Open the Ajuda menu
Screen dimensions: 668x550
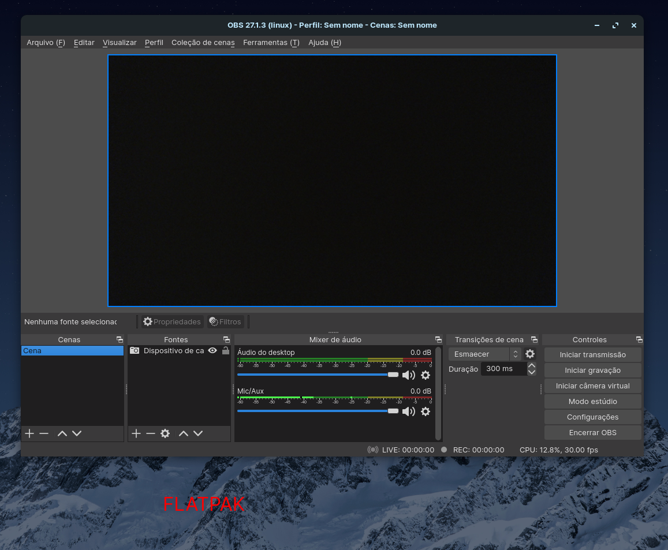click(324, 43)
